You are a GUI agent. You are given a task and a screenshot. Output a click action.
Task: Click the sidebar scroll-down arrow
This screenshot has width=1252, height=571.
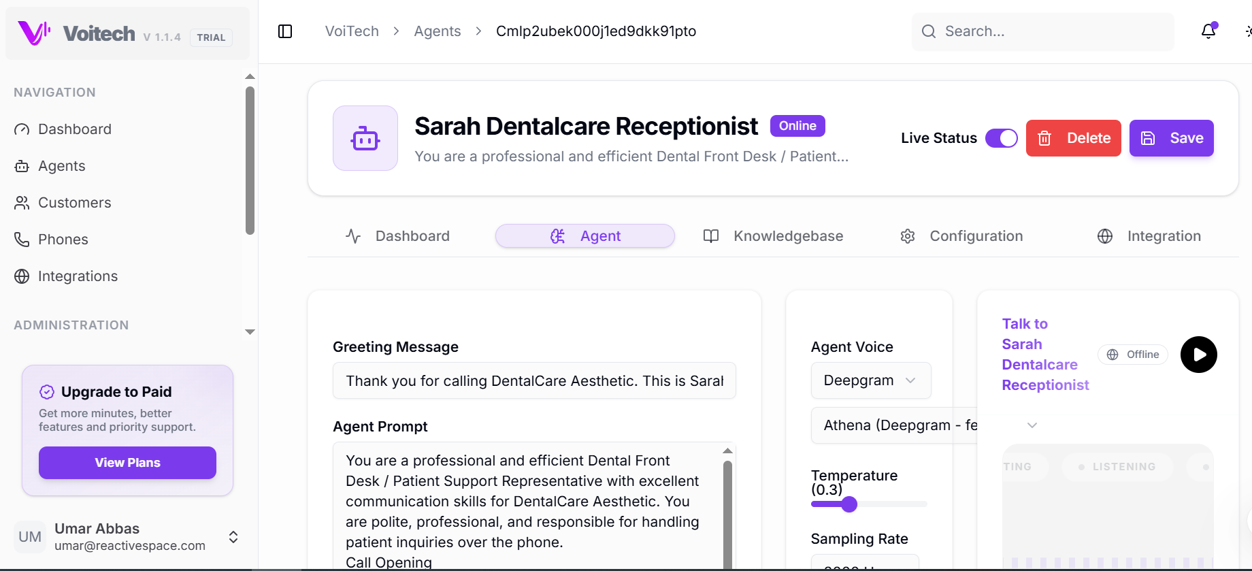(x=250, y=332)
